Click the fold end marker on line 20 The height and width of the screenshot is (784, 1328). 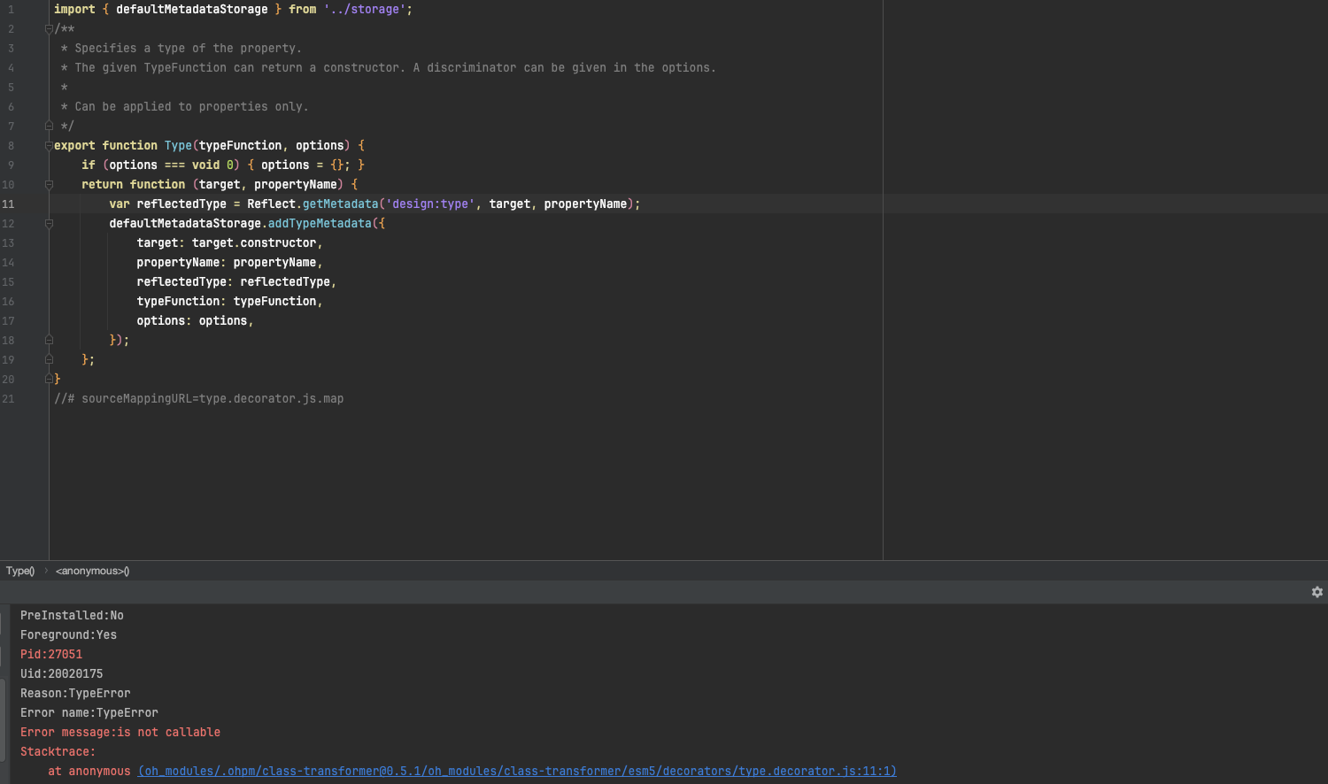(49, 380)
